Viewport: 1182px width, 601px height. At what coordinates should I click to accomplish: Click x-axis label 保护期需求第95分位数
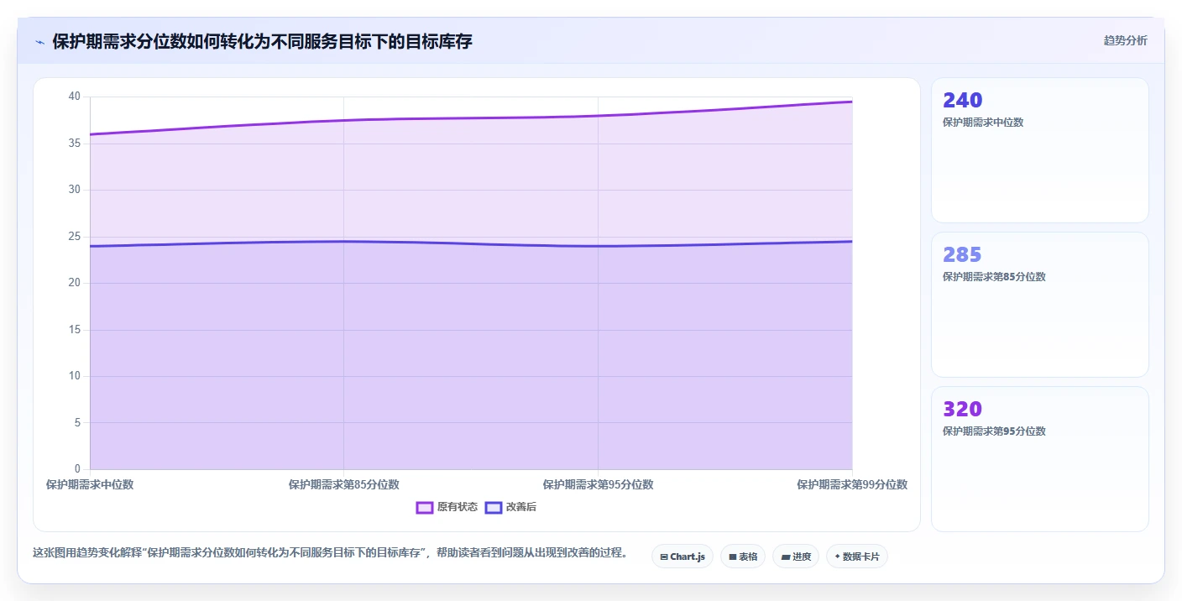(598, 484)
